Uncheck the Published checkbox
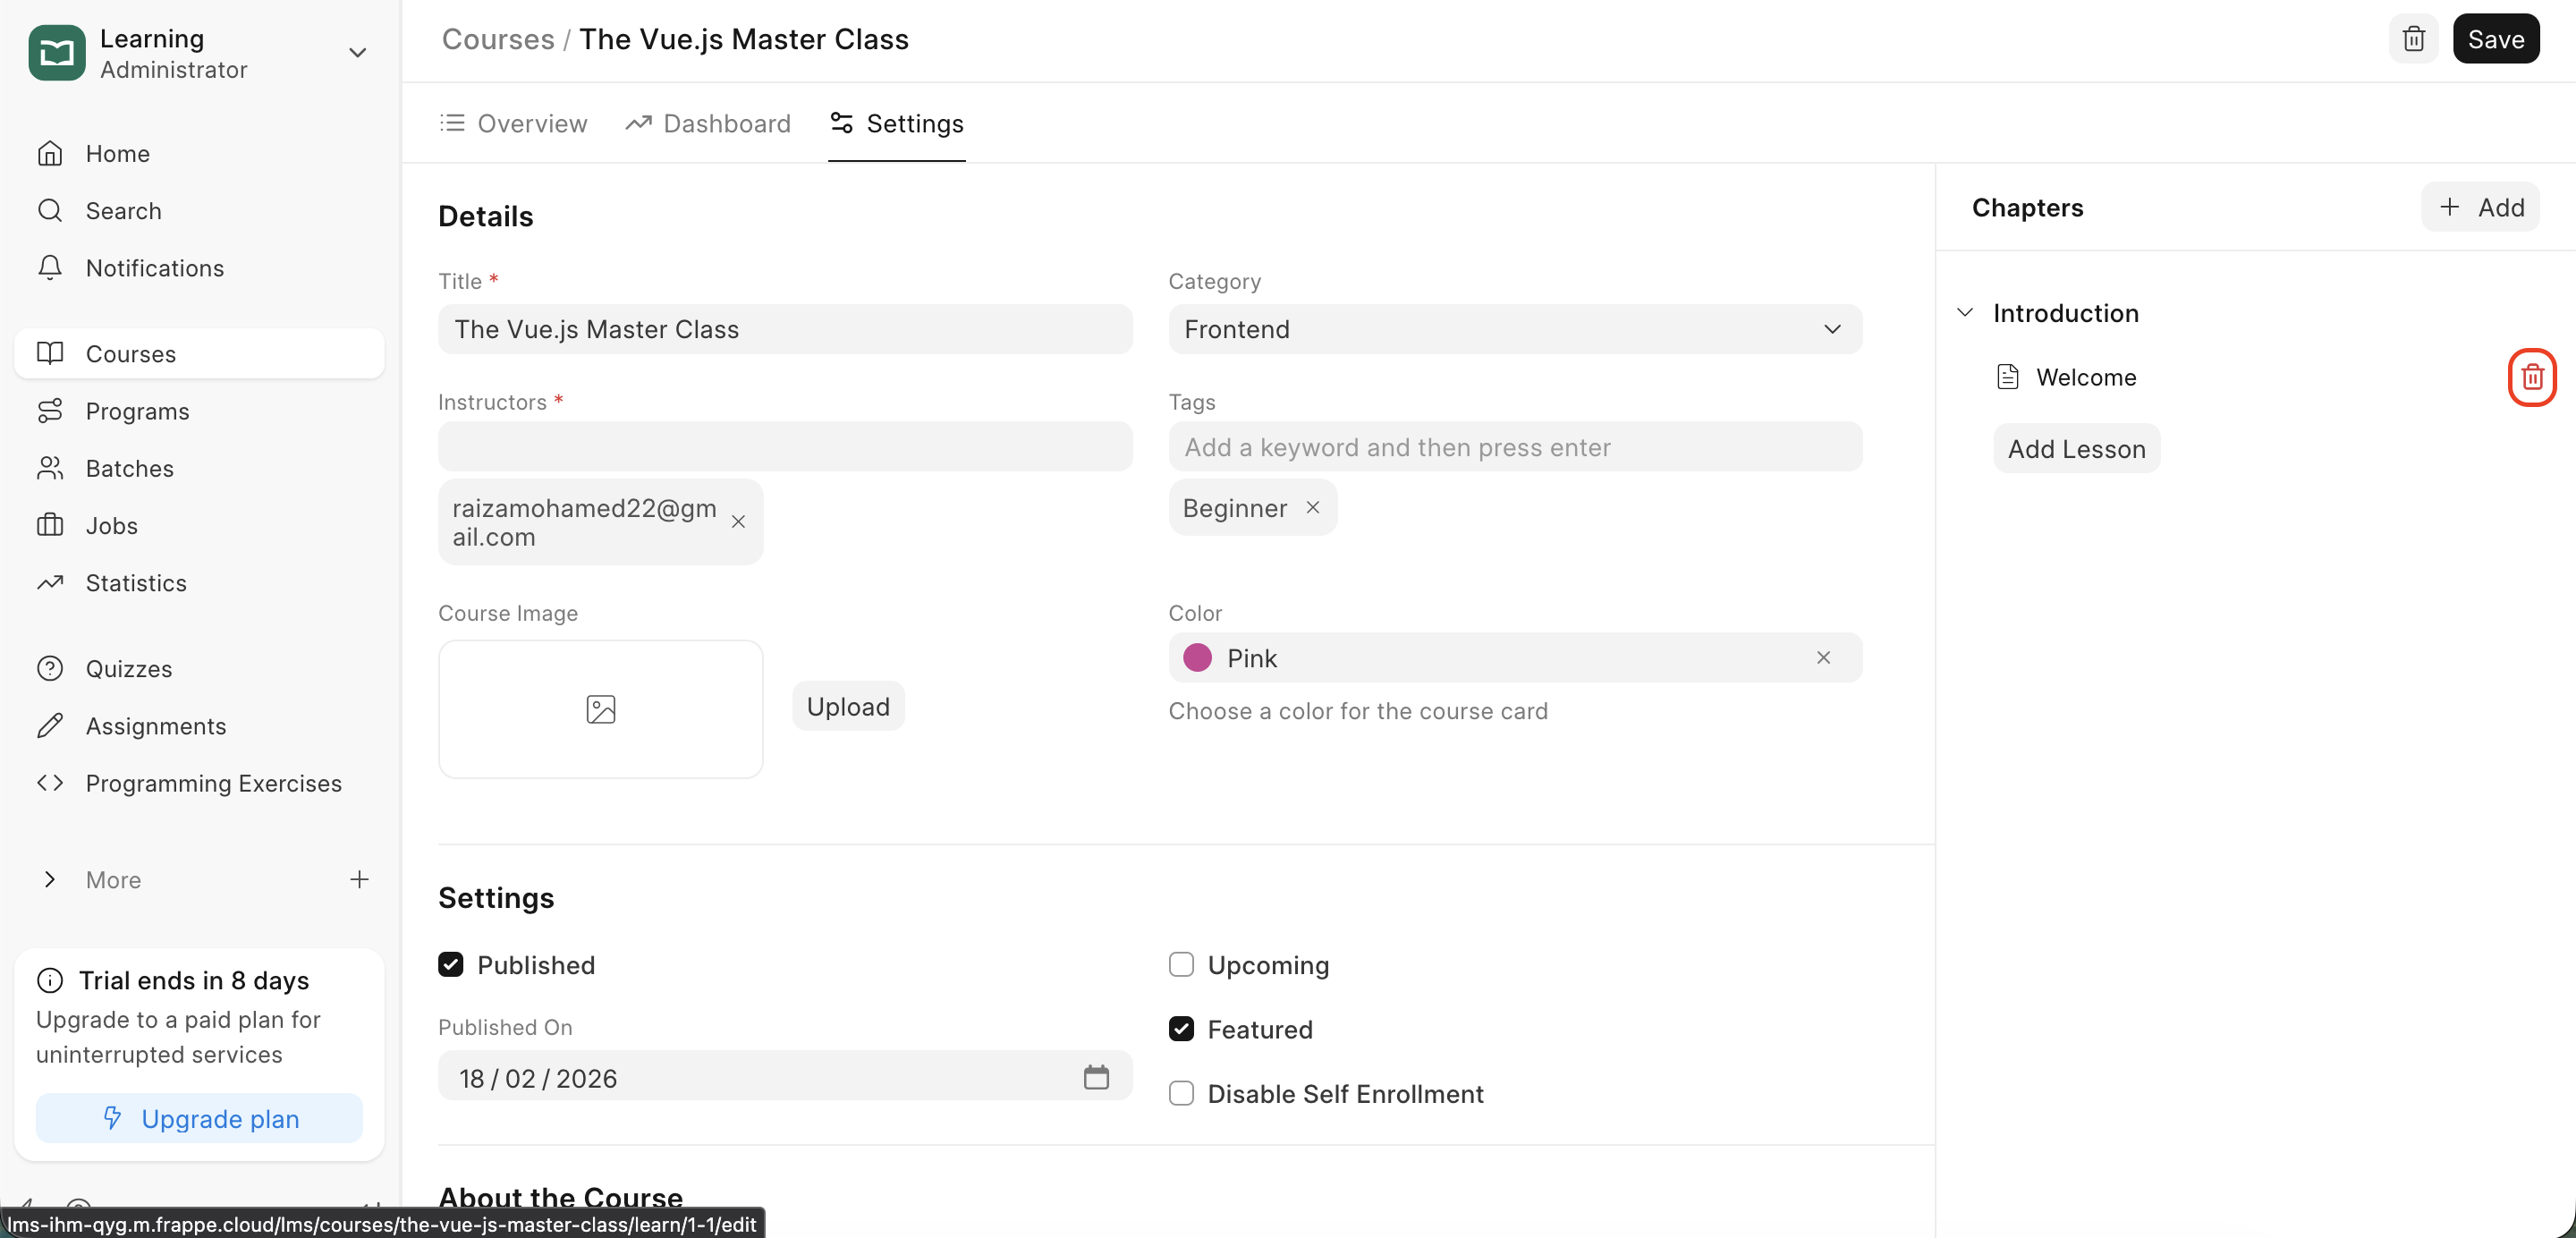This screenshot has height=1238, width=2576. click(x=451, y=964)
